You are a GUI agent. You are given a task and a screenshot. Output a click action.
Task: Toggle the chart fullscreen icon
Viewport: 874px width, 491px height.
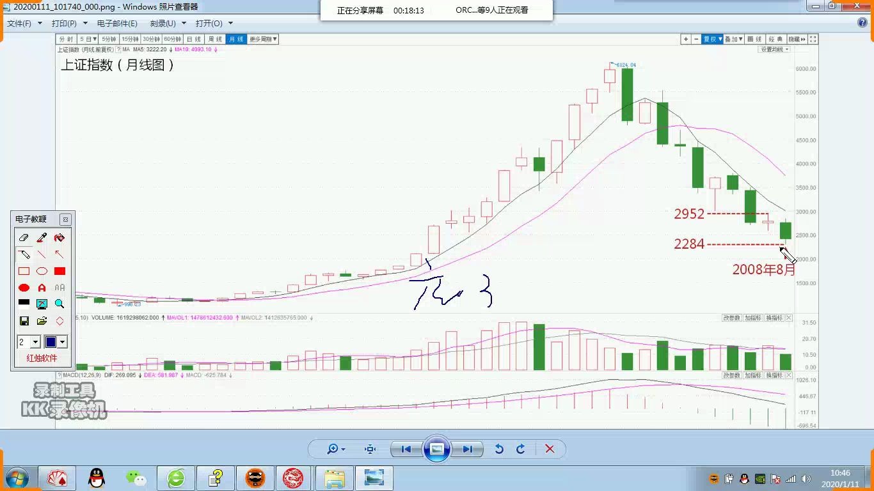tap(813, 39)
